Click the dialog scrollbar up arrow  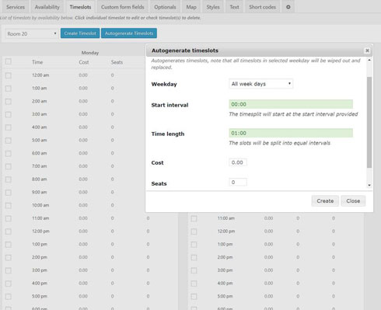[369, 60]
